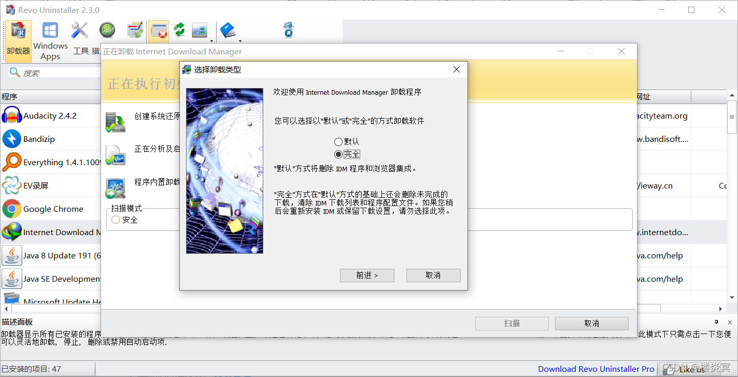This screenshot has height=377, width=738.
Task: Click the uninstall window red X icon
Action: coord(159,31)
